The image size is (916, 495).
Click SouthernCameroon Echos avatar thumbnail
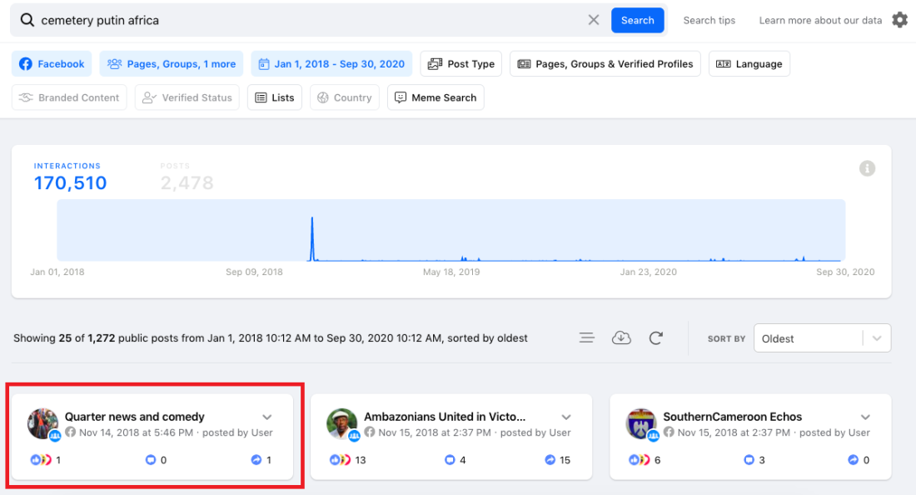coord(641,423)
